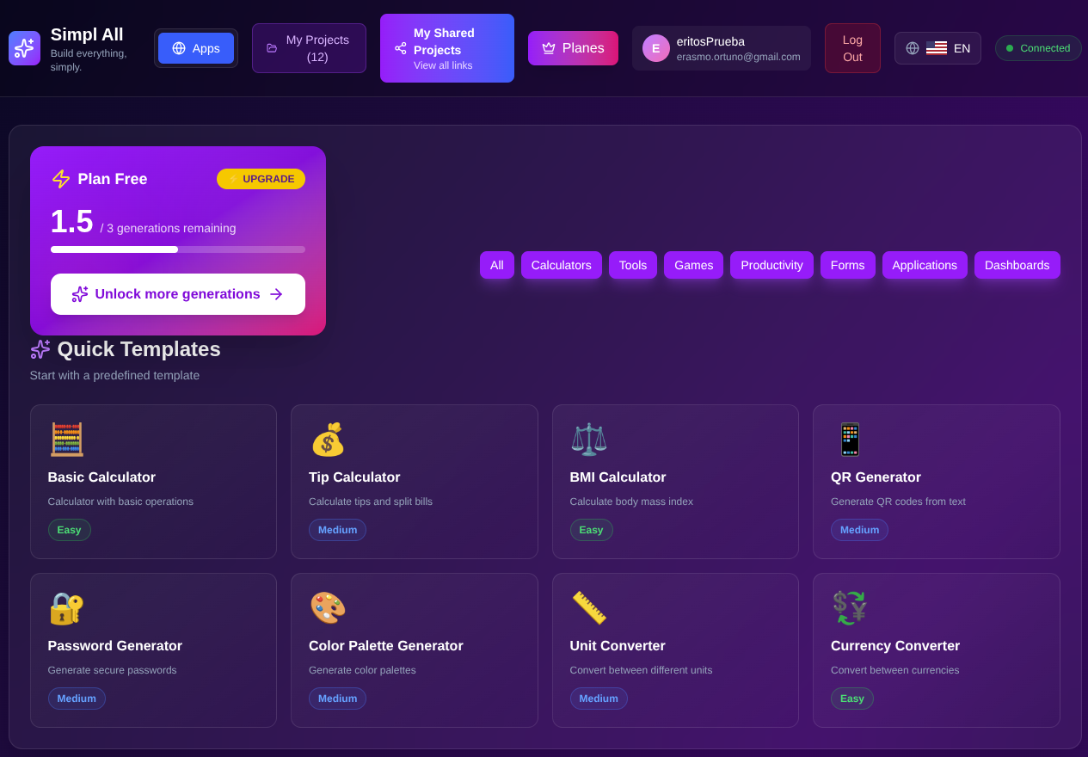Click the Simpl All sparkle logo icon

coord(23,48)
